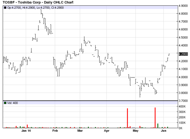The width and height of the screenshot is (190, 139).
Task: Click the OHLC values text 'Op:4.2700, Hi:4.2900'
Action: point(22,8)
